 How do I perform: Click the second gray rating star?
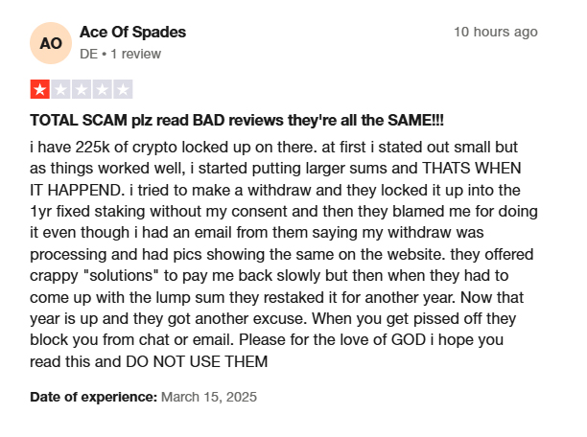60,89
